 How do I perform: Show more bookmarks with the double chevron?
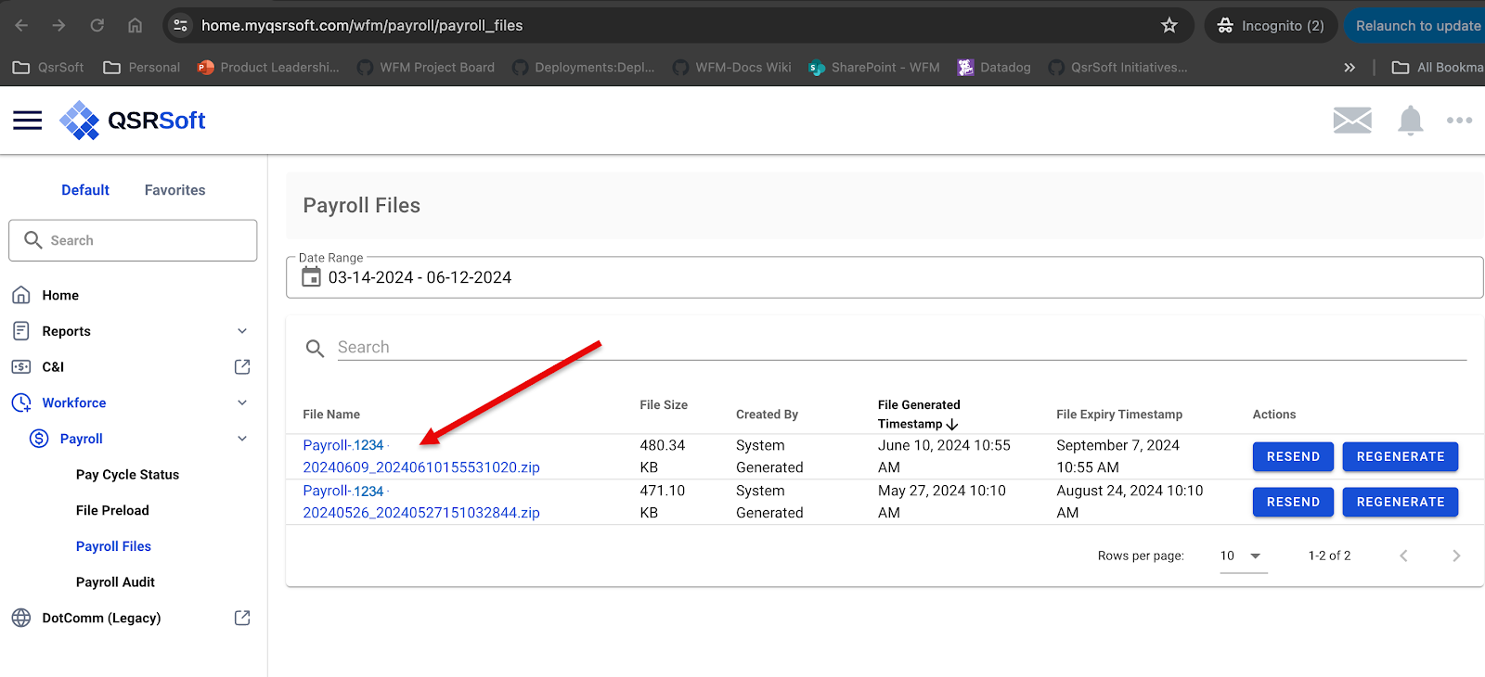pyautogui.click(x=1349, y=68)
